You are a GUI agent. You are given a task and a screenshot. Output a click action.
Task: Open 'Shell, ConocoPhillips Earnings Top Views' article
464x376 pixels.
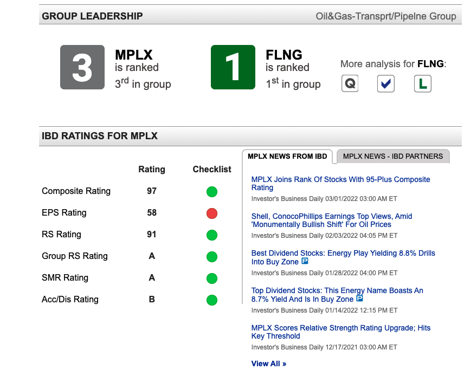(x=332, y=221)
